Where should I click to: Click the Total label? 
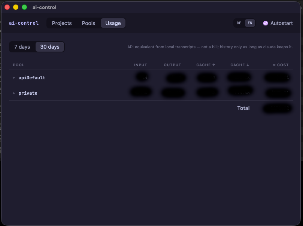pyautogui.click(x=243, y=108)
